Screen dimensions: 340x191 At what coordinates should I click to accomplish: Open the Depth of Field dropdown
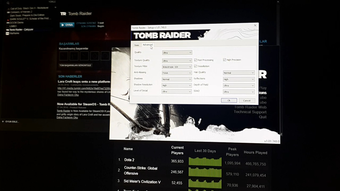click(239, 86)
